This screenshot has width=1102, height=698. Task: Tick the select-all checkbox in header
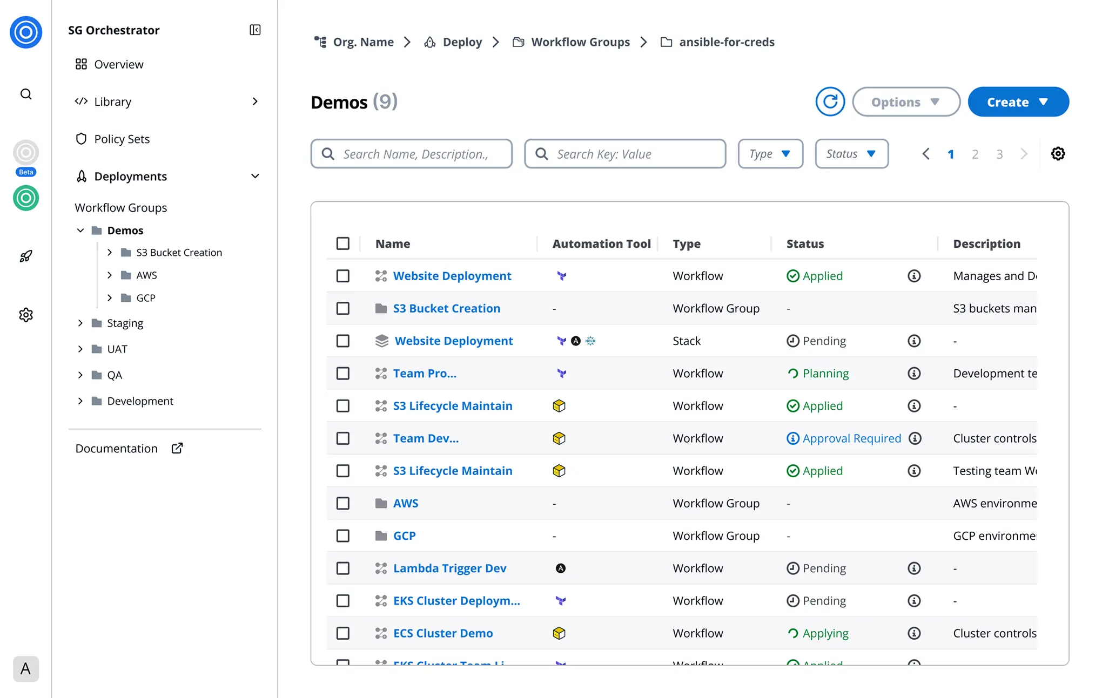(x=343, y=243)
